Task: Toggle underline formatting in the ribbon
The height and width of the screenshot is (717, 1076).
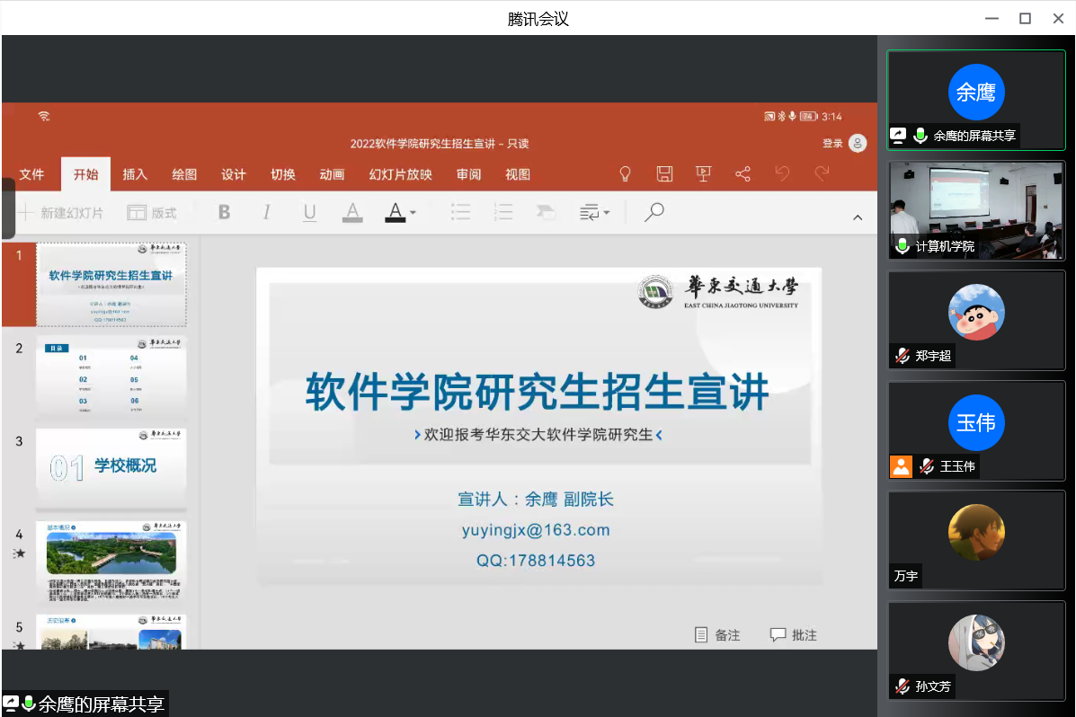Action: pyautogui.click(x=309, y=212)
